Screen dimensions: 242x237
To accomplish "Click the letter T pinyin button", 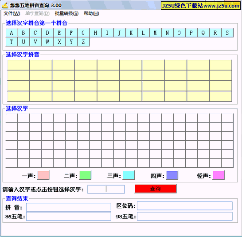I will (12, 42).
